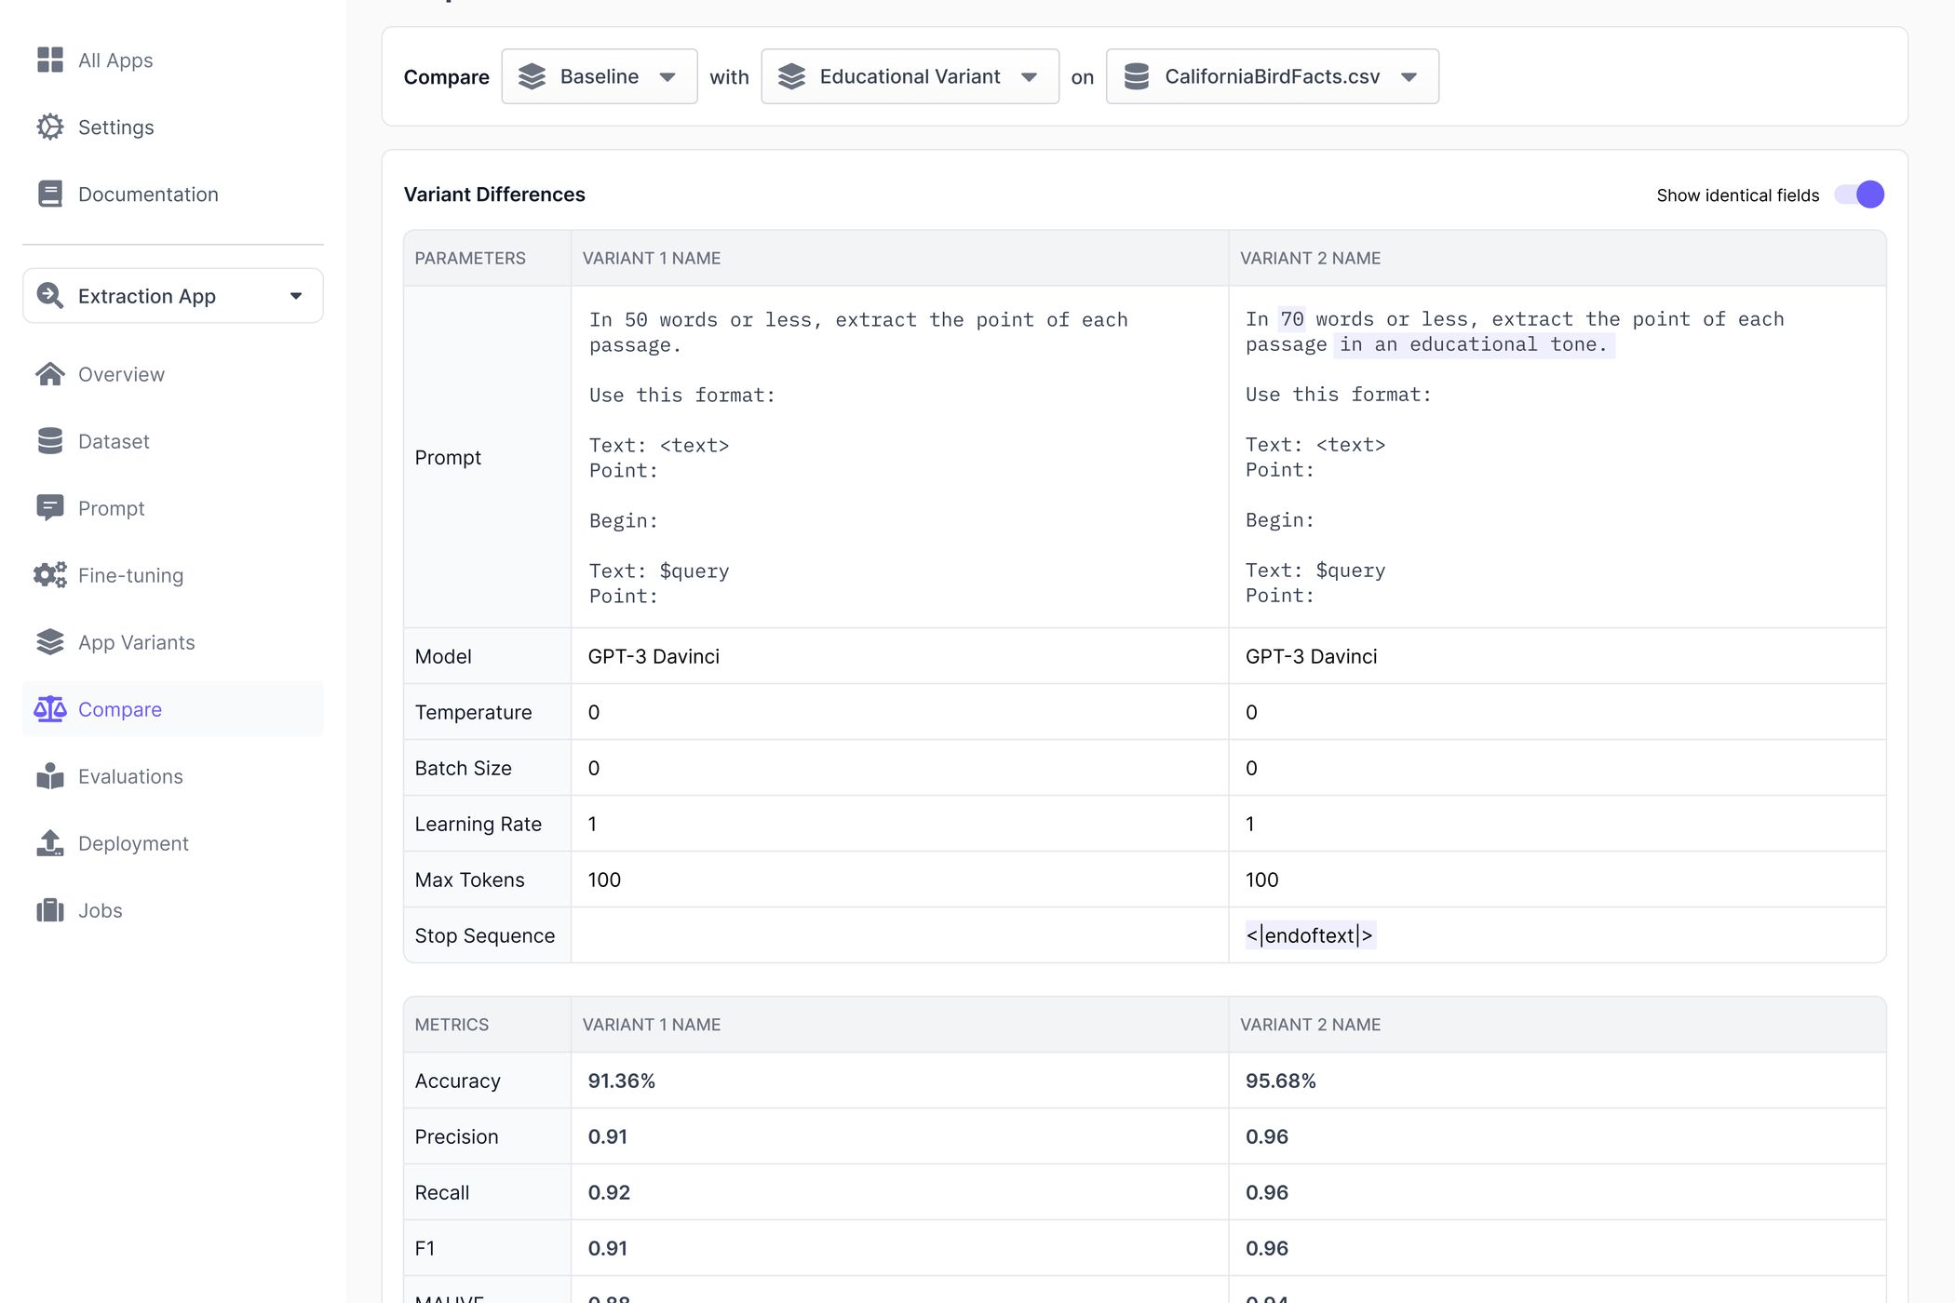Click layers icon in Baseline selector
The image size is (1955, 1303).
[x=532, y=76]
